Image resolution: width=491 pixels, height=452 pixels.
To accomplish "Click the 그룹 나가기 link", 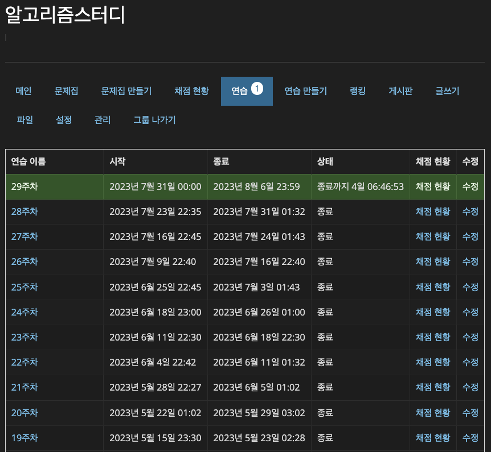I will [x=154, y=120].
